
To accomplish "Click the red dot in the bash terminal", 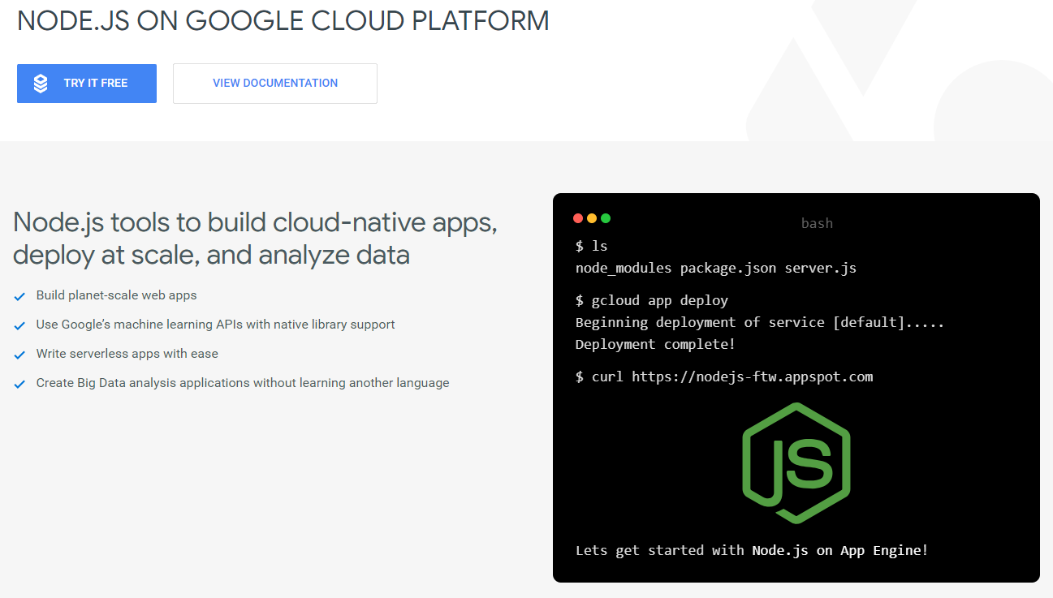I will click(578, 218).
